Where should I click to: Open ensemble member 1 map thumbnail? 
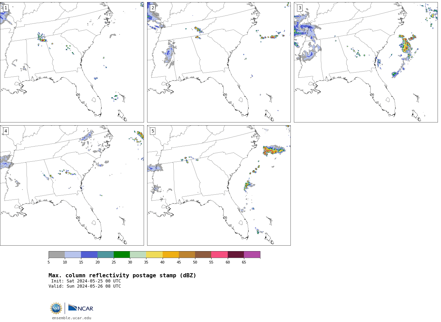(72, 62)
